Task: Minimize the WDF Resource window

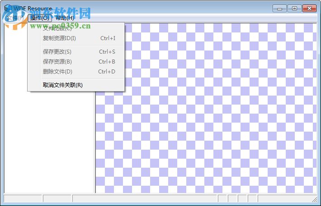Action: pyautogui.click(x=279, y=9)
